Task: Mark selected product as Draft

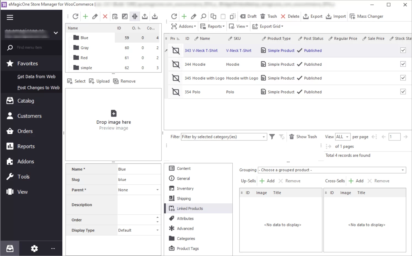Action: pos(248,16)
